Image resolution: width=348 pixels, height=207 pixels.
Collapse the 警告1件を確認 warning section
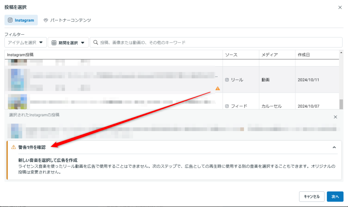334,147
